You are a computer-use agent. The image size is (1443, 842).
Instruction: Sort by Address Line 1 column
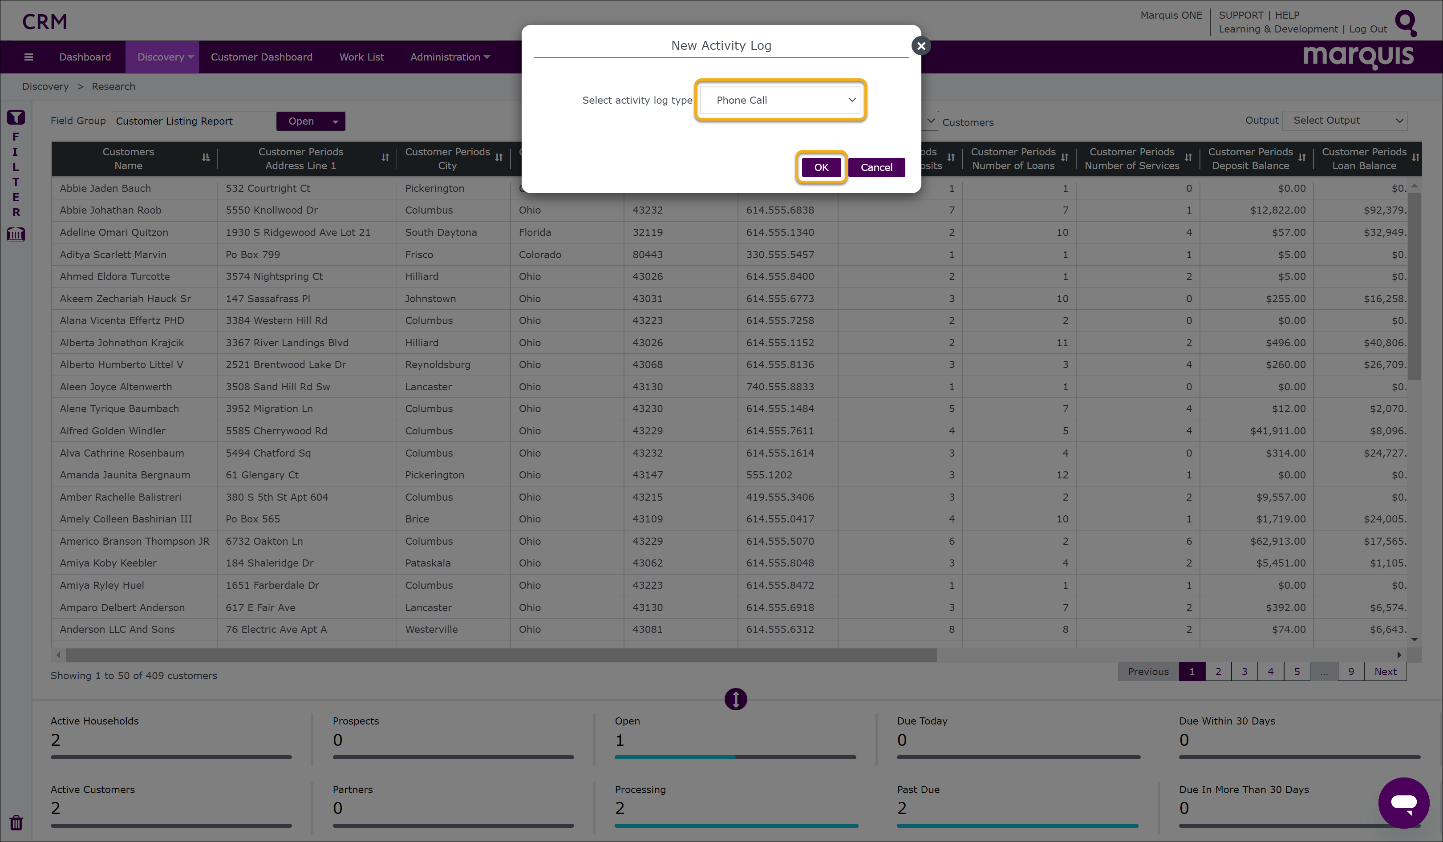[385, 158]
